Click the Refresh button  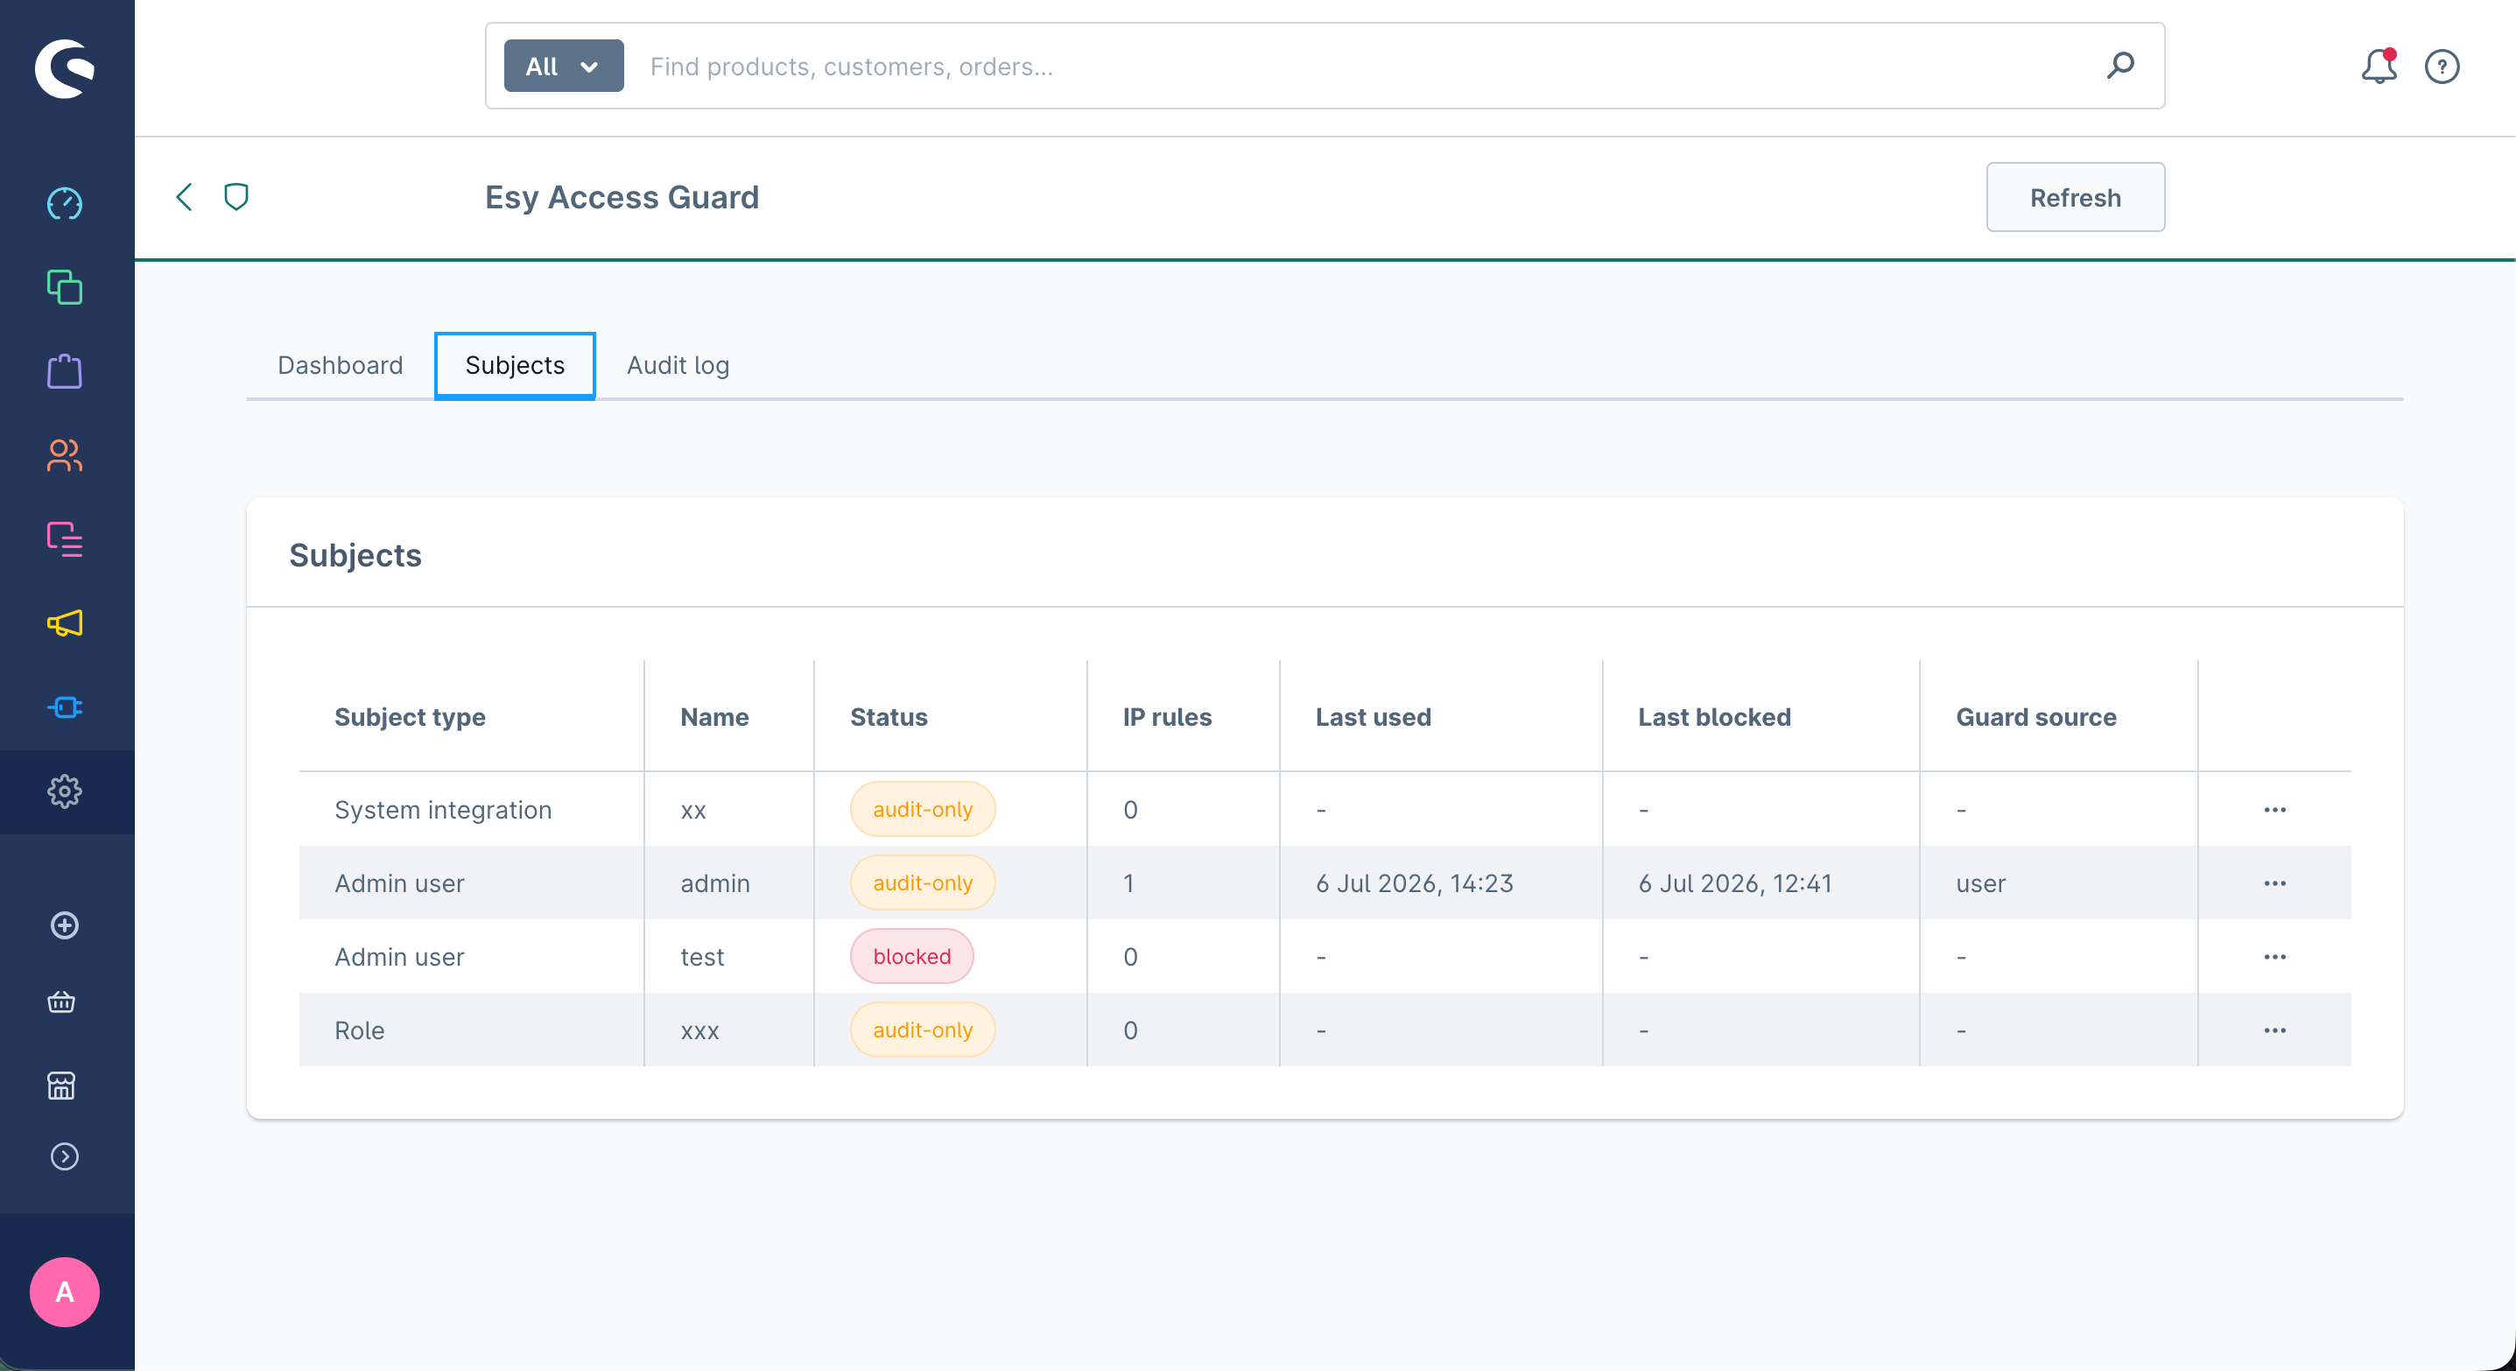click(2076, 197)
